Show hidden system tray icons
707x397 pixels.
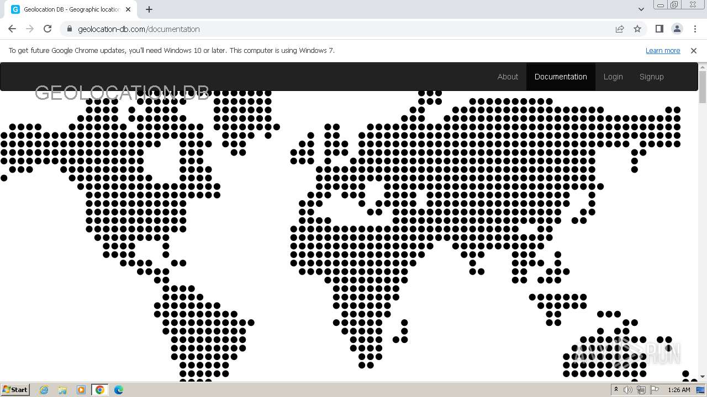pyautogui.click(x=616, y=390)
